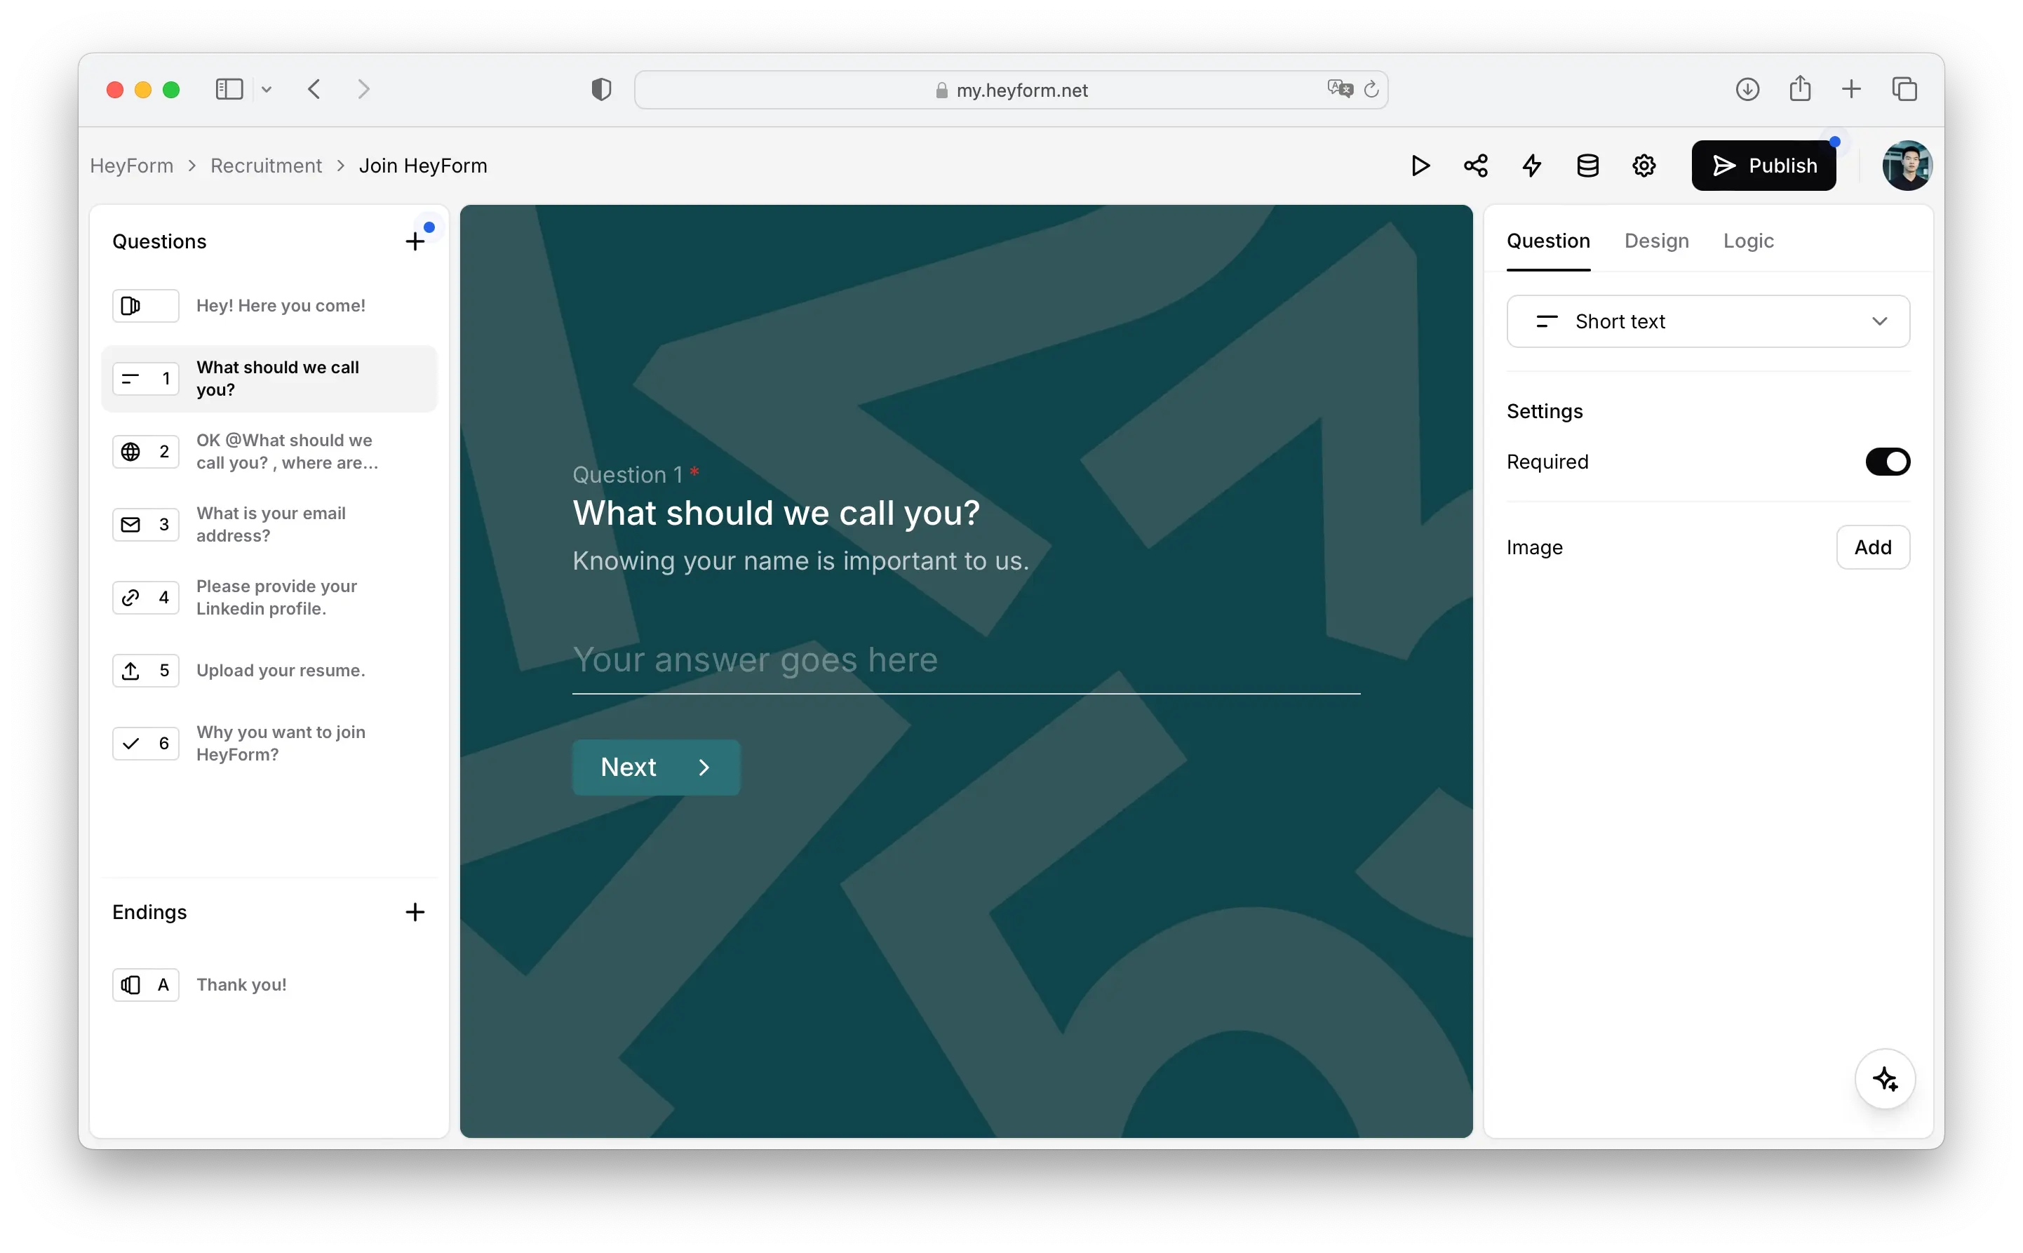Click the link icon on question 4

131,596
